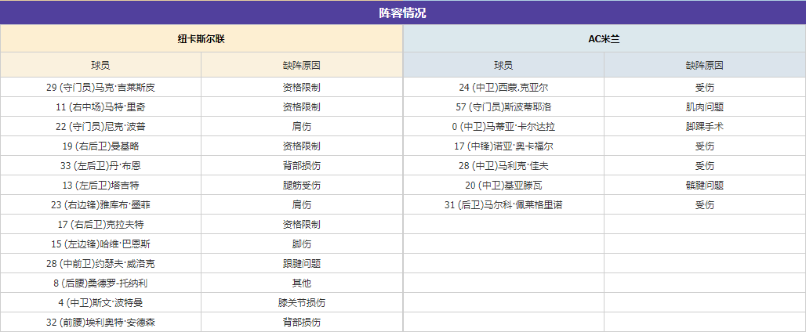The height and width of the screenshot is (332, 806).
Task: Select player 22 (守门员)尼克·波普
Action: (100, 127)
